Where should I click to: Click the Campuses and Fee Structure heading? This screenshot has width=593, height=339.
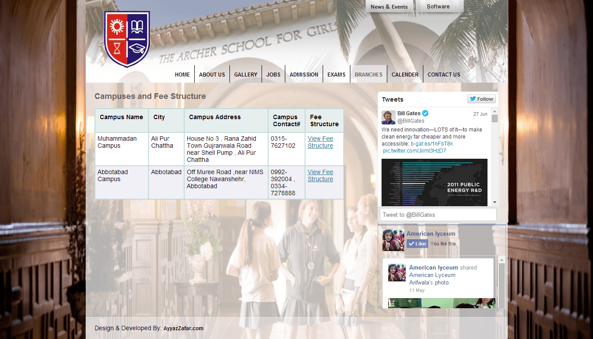(x=150, y=96)
